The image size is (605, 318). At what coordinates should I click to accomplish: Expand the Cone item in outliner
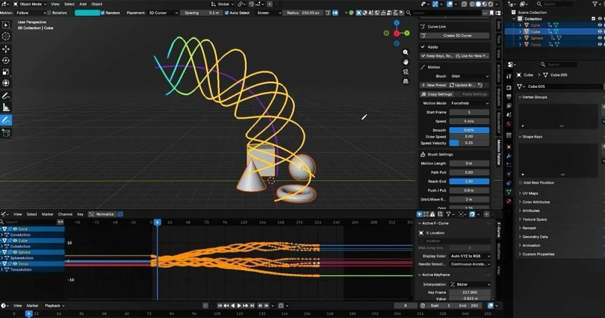pos(520,25)
